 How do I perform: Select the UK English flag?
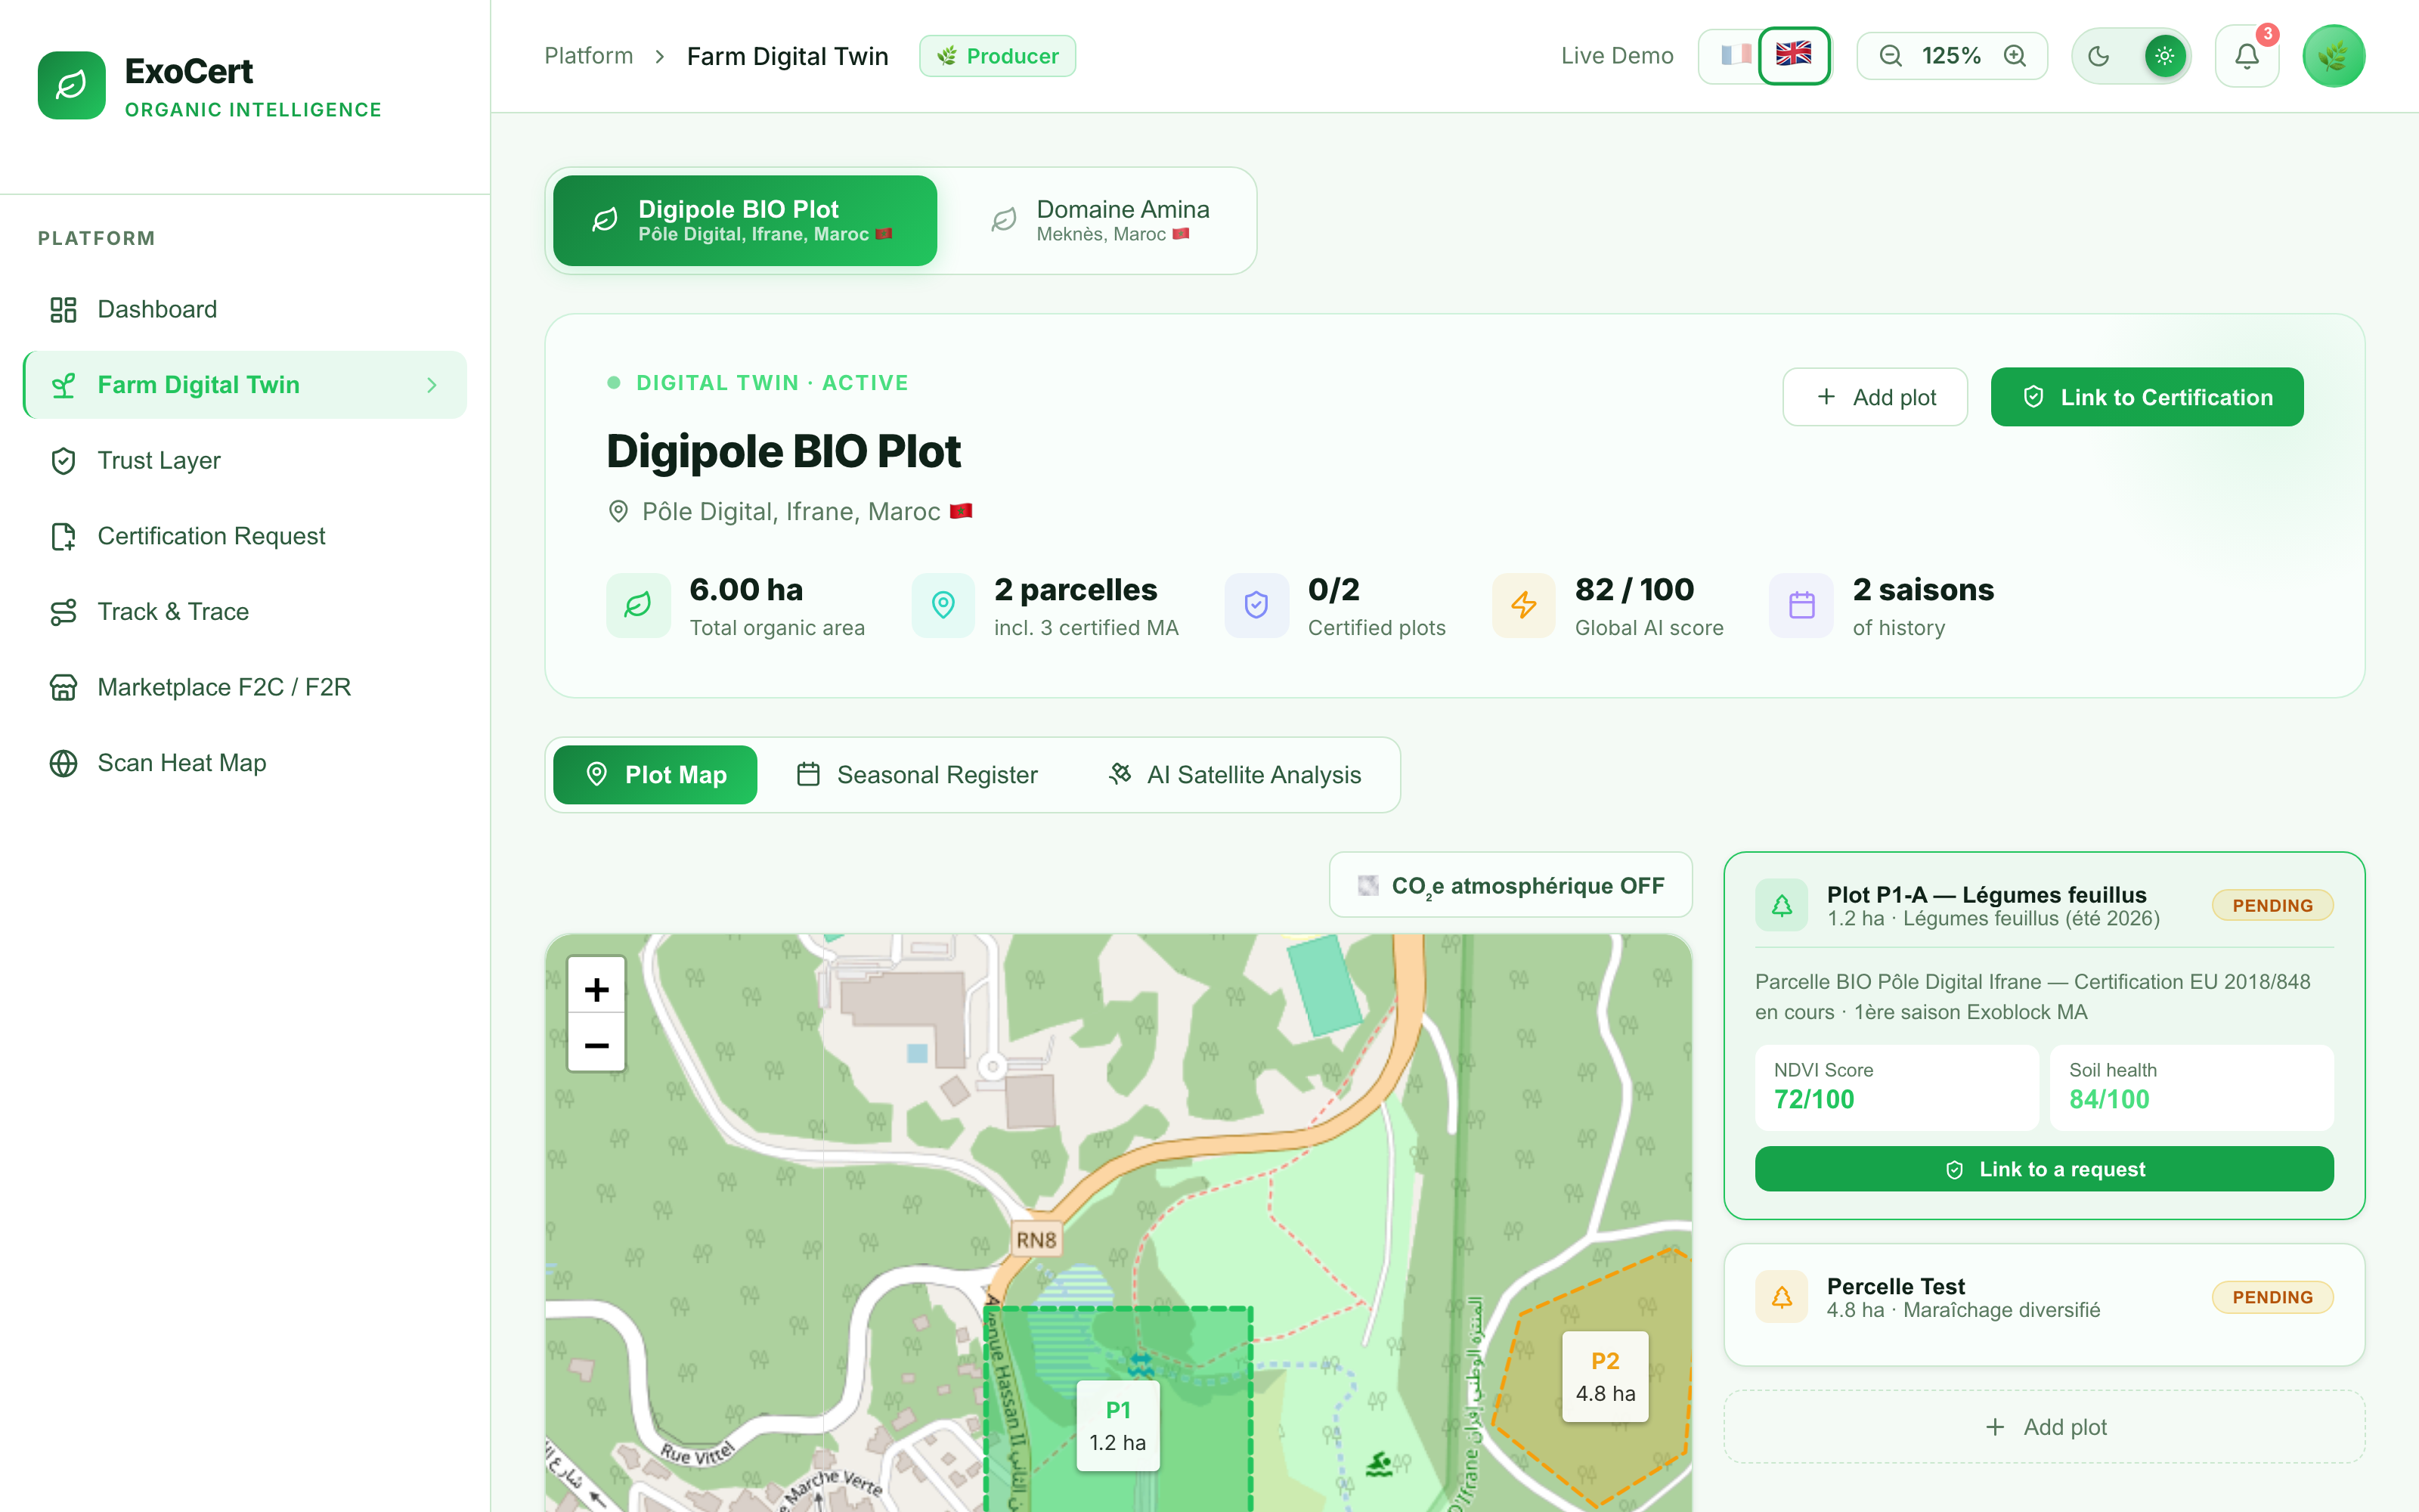pyautogui.click(x=1793, y=55)
